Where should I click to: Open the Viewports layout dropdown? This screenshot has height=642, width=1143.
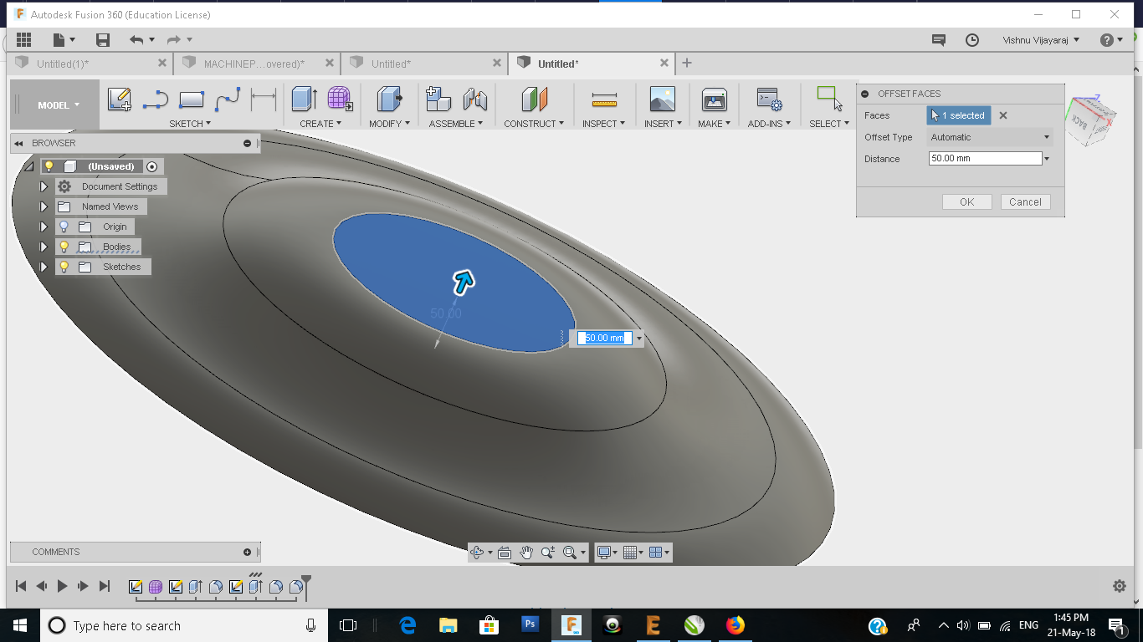(659, 552)
